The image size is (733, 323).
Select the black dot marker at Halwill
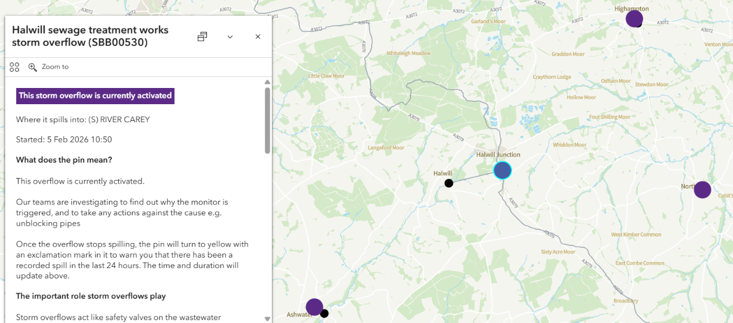pos(449,183)
